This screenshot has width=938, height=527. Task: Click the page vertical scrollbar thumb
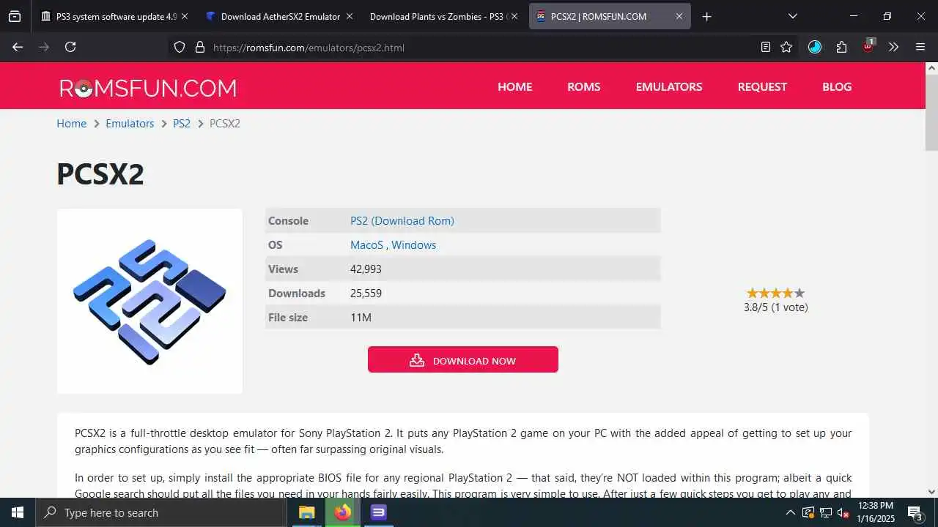931,113
